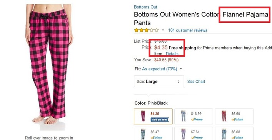Click Prime logo under $6.60
Viewport: 272px width, 140px height.
(x=237, y=119)
